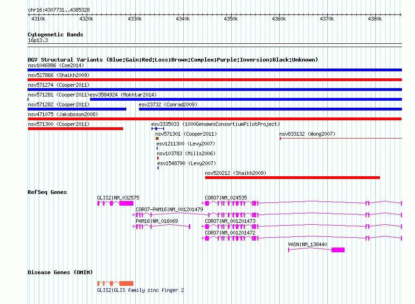Click the 4350k ruler tick label
Viewport: 415px width, 304px height.
tap(231, 19)
